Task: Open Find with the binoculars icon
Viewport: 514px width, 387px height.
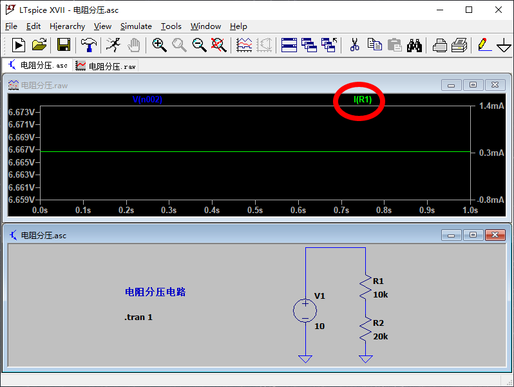Action: pyautogui.click(x=414, y=44)
